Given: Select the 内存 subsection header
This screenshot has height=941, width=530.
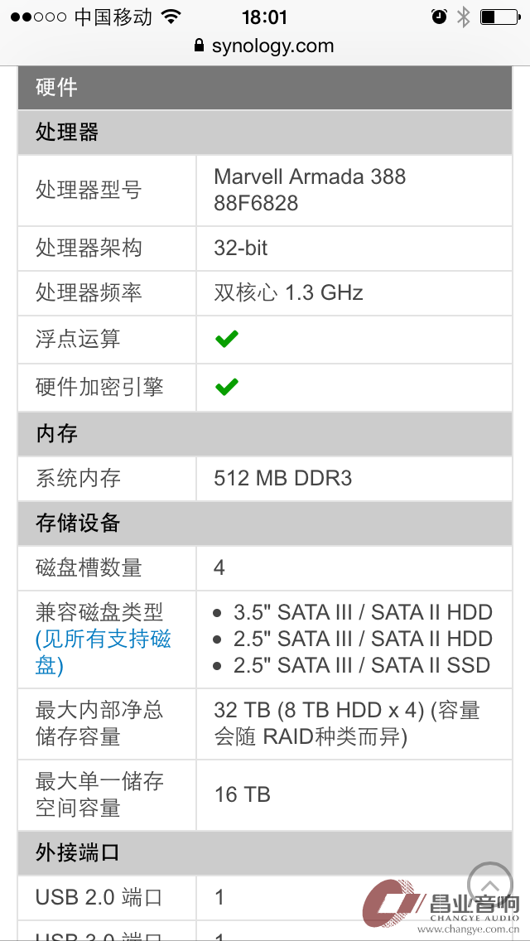Looking at the screenshot, I should 265,433.
